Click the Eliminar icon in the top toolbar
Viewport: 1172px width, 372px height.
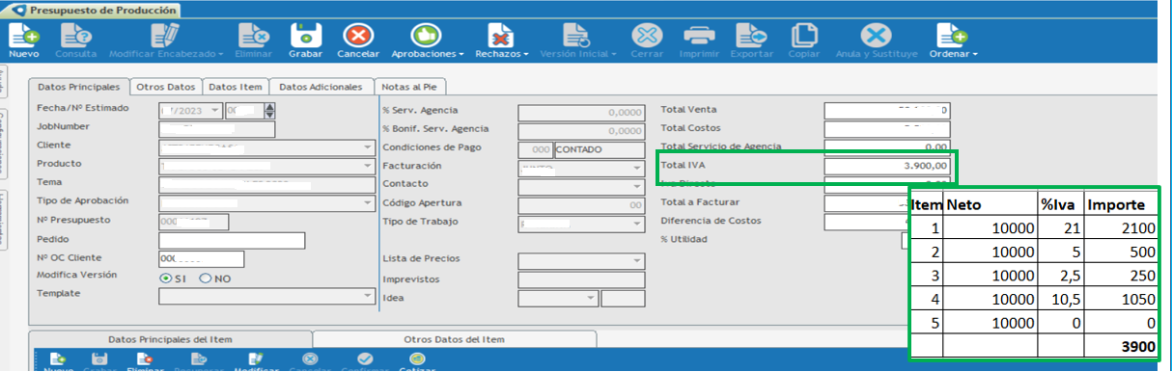253,36
